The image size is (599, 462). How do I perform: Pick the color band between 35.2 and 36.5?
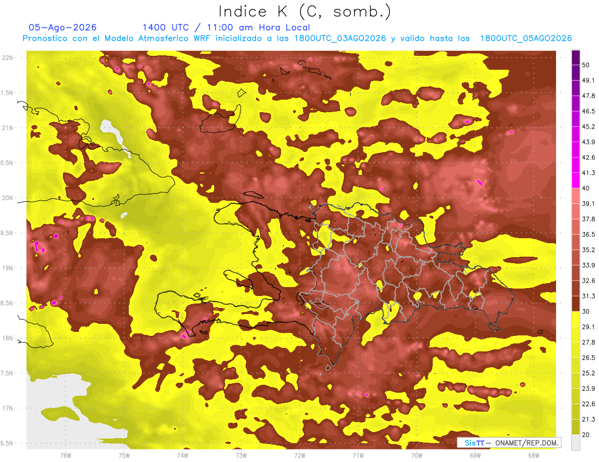pyautogui.click(x=576, y=242)
